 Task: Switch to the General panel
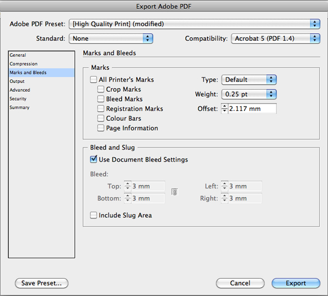pyautogui.click(x=42, y=55)
